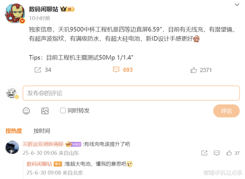The height and width of the screenshot is (179, 245).
Task: Expand the post options chevron menu
Action: pos(237,5)
